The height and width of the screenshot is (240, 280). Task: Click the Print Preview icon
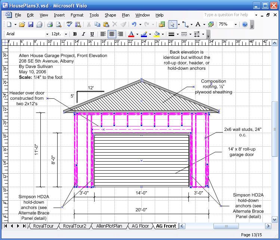tap(59, 24)
